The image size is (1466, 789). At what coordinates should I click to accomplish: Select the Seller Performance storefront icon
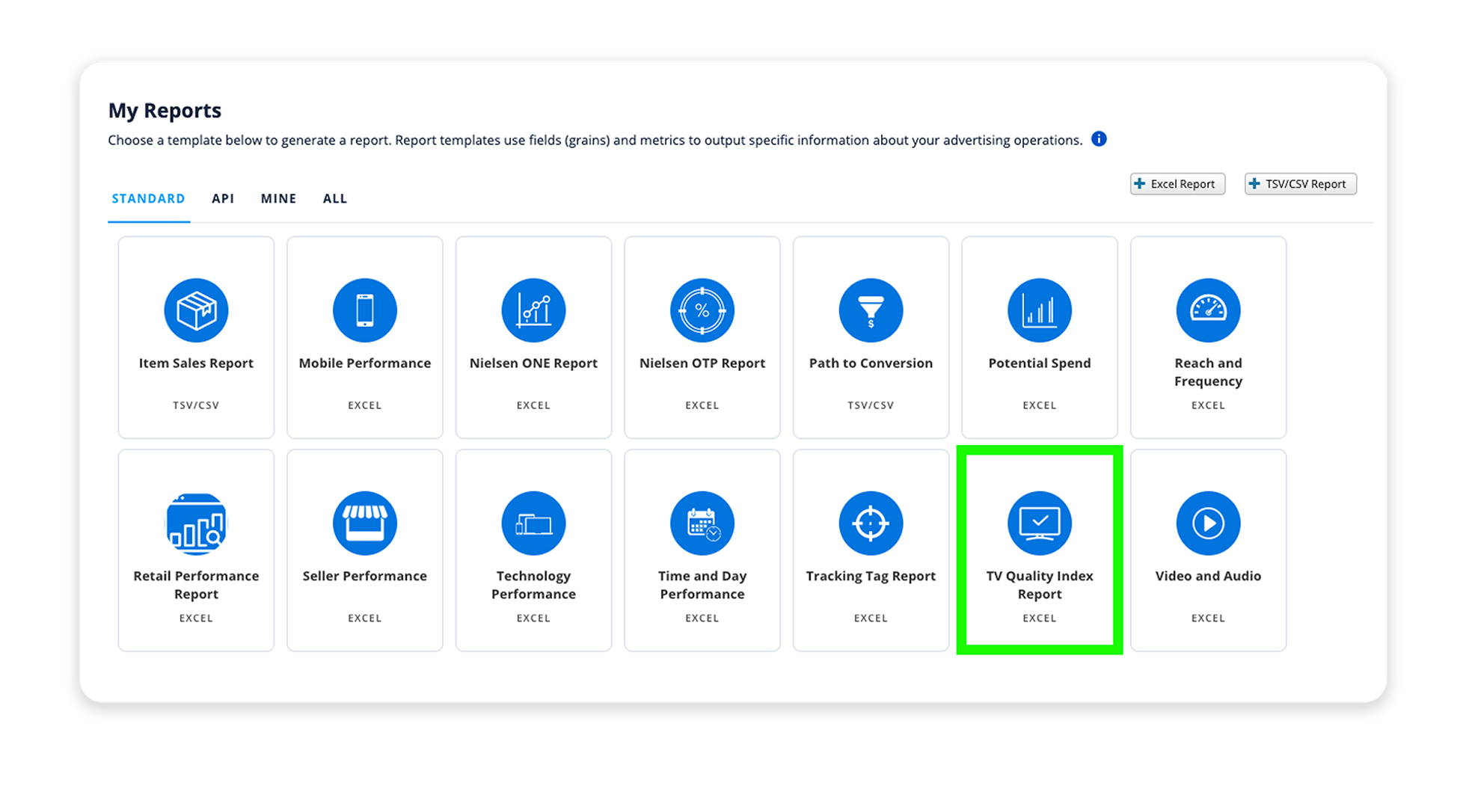tap(365, 524)
